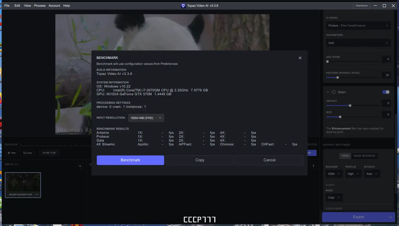Open the Encoder H264 dropdown
The width and height of the screenshot is (399, 226).
pyautogui.click(x=334, y=174)
